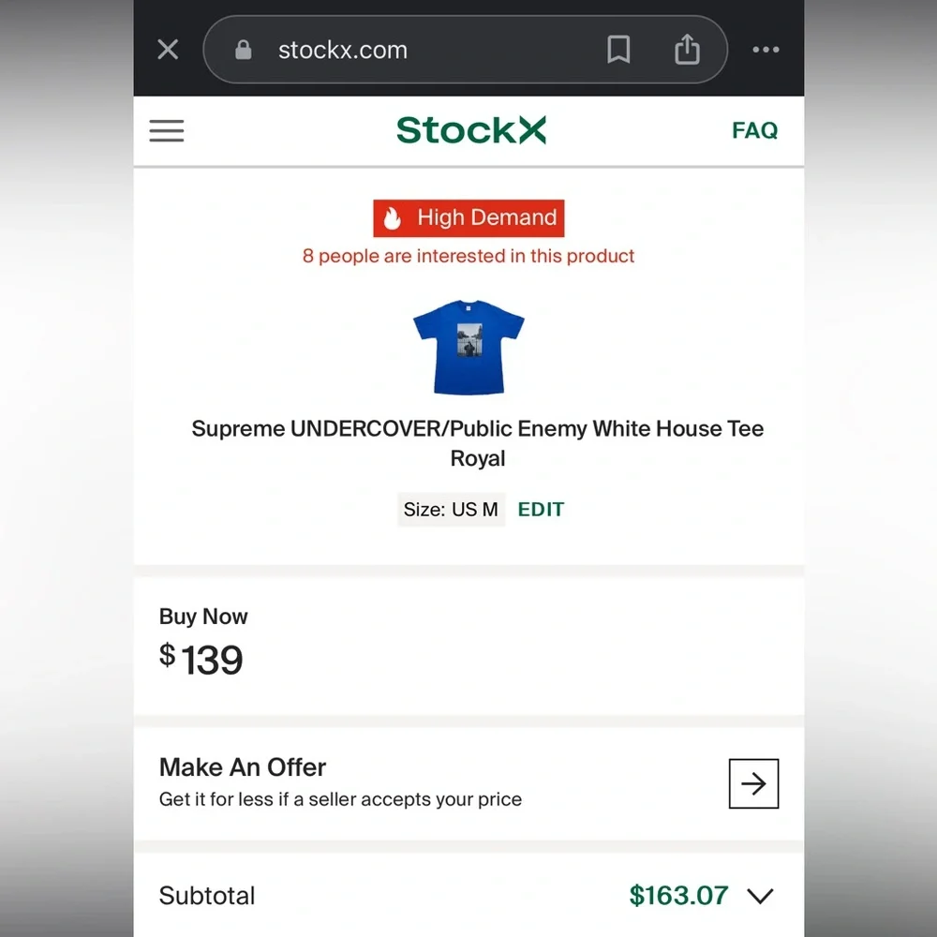Click the High Demand badge
The width and height of the screenshot is (937, 937).
(x=468, y=217)
